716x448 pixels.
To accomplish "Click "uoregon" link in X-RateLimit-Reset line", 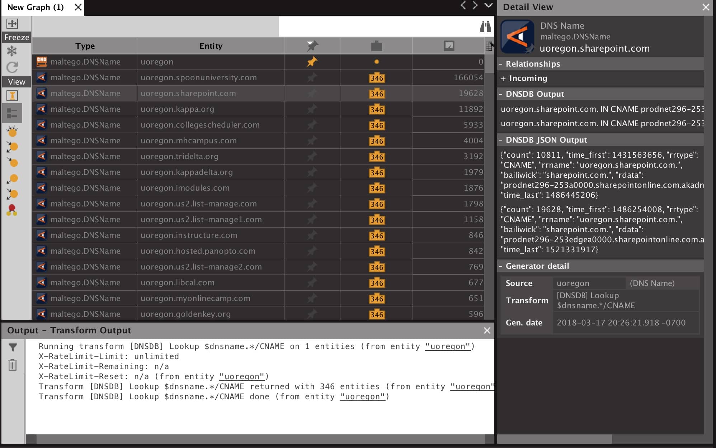I will (242, 376).
